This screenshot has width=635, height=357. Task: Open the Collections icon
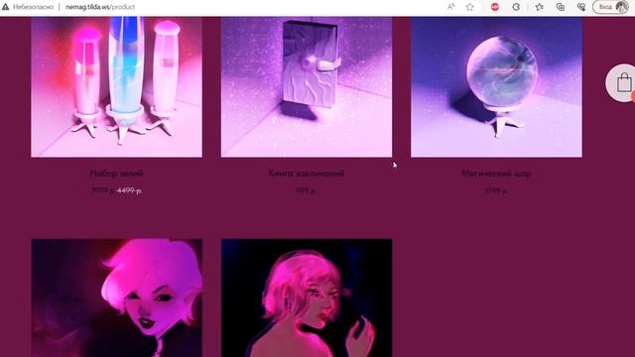561,7
